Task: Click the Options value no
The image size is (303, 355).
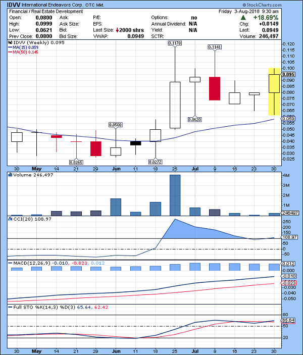Action: tap(194, 18)
